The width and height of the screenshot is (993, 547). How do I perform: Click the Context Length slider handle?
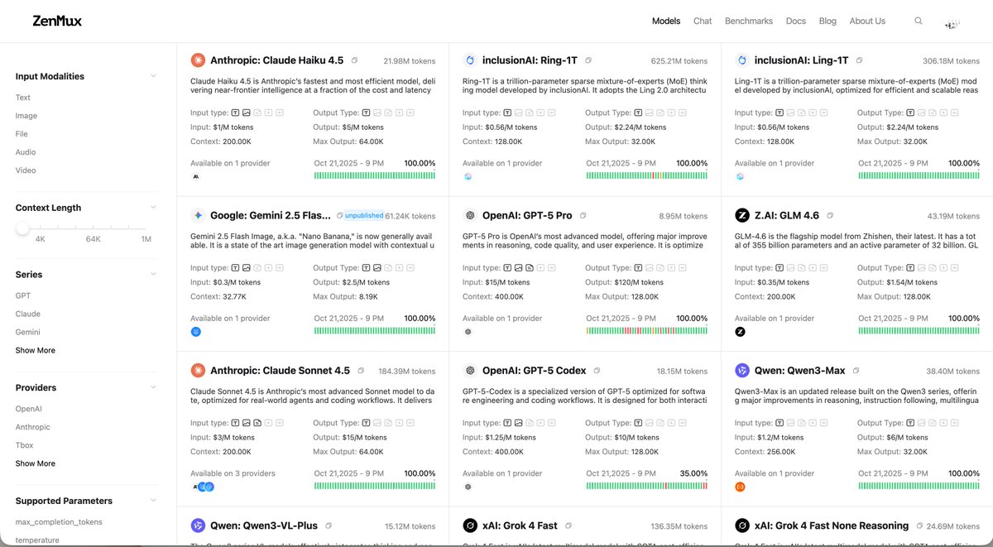click(22, 228)
